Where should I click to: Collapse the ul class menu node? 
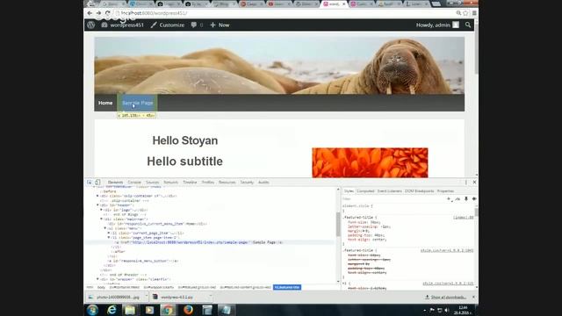click(105, 228)
